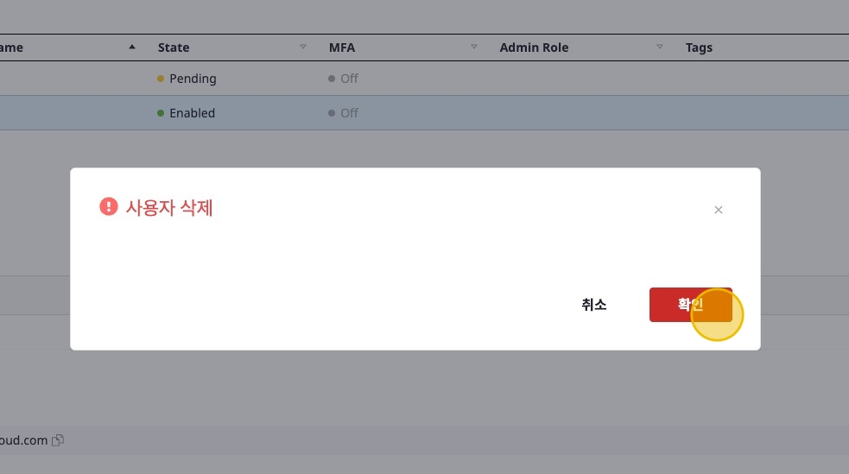
Task: Click the Tags column header
Action: pyautogui.click(x=699, y=47)
